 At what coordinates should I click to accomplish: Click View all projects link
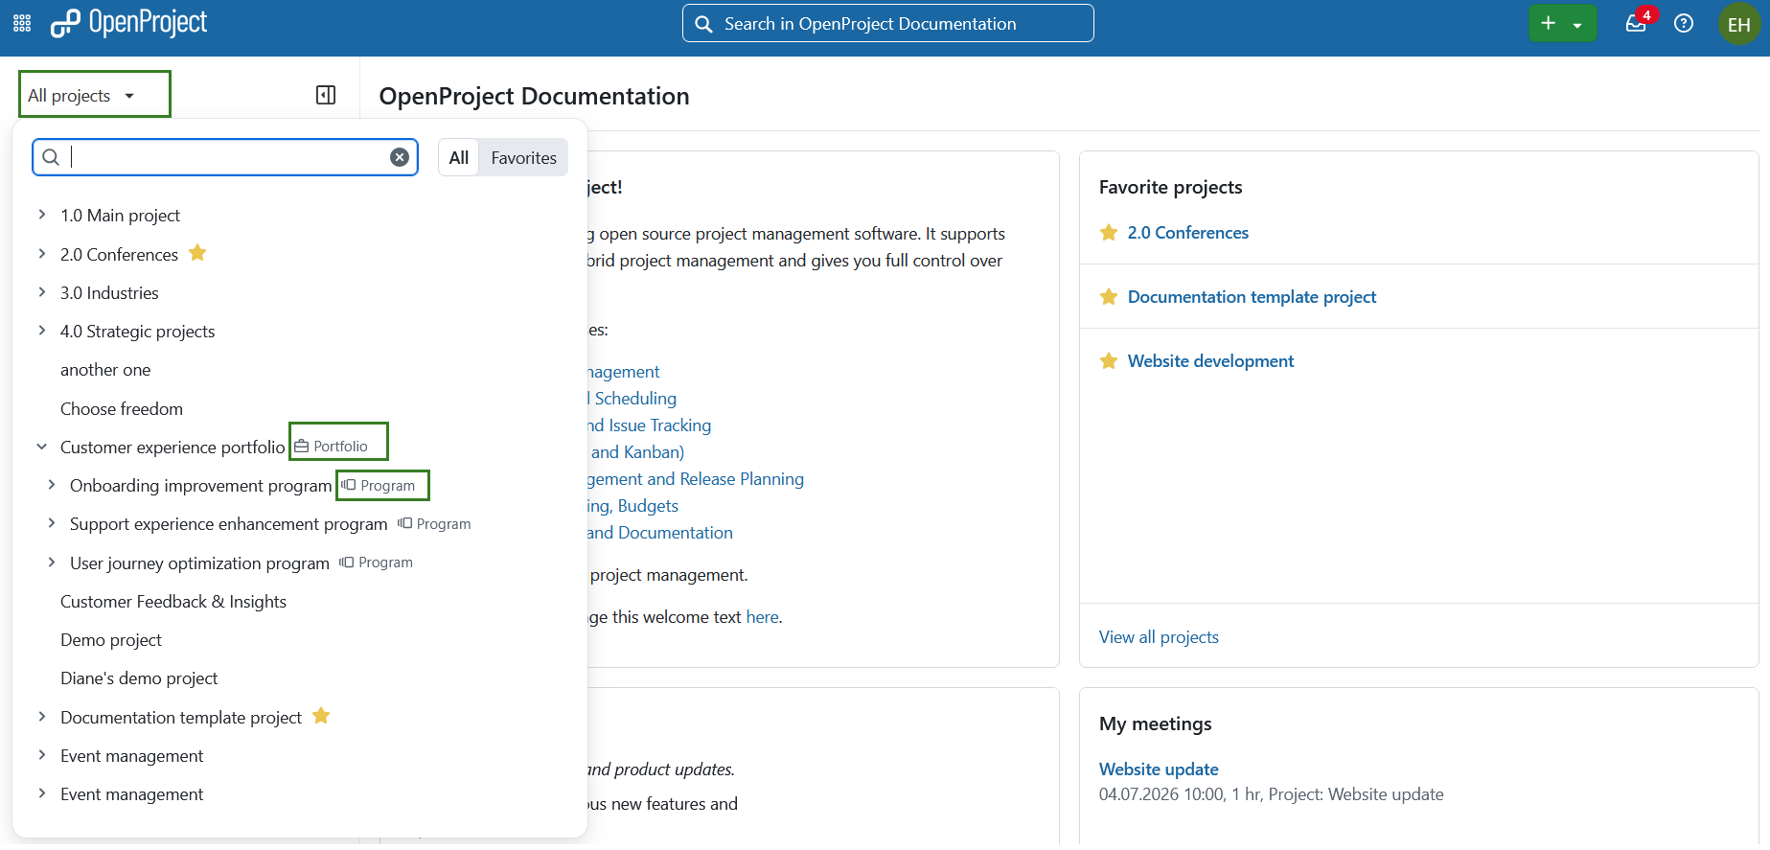(x=1159, y=637)
